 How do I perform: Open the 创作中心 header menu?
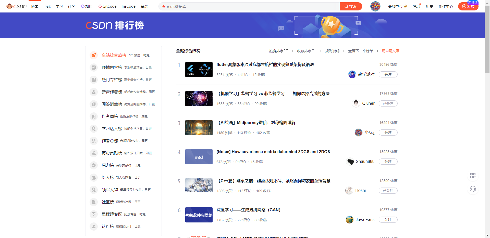click(x=446, y=6)
